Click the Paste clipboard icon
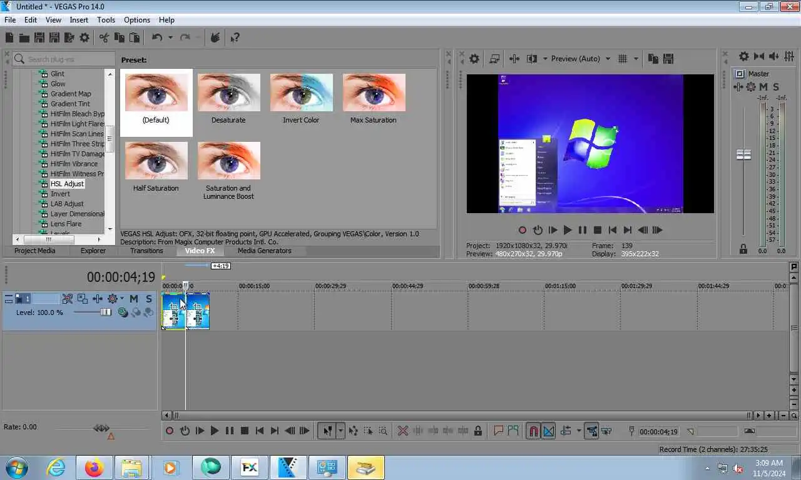This screenshot has height=480, width=801. (134, 37)
